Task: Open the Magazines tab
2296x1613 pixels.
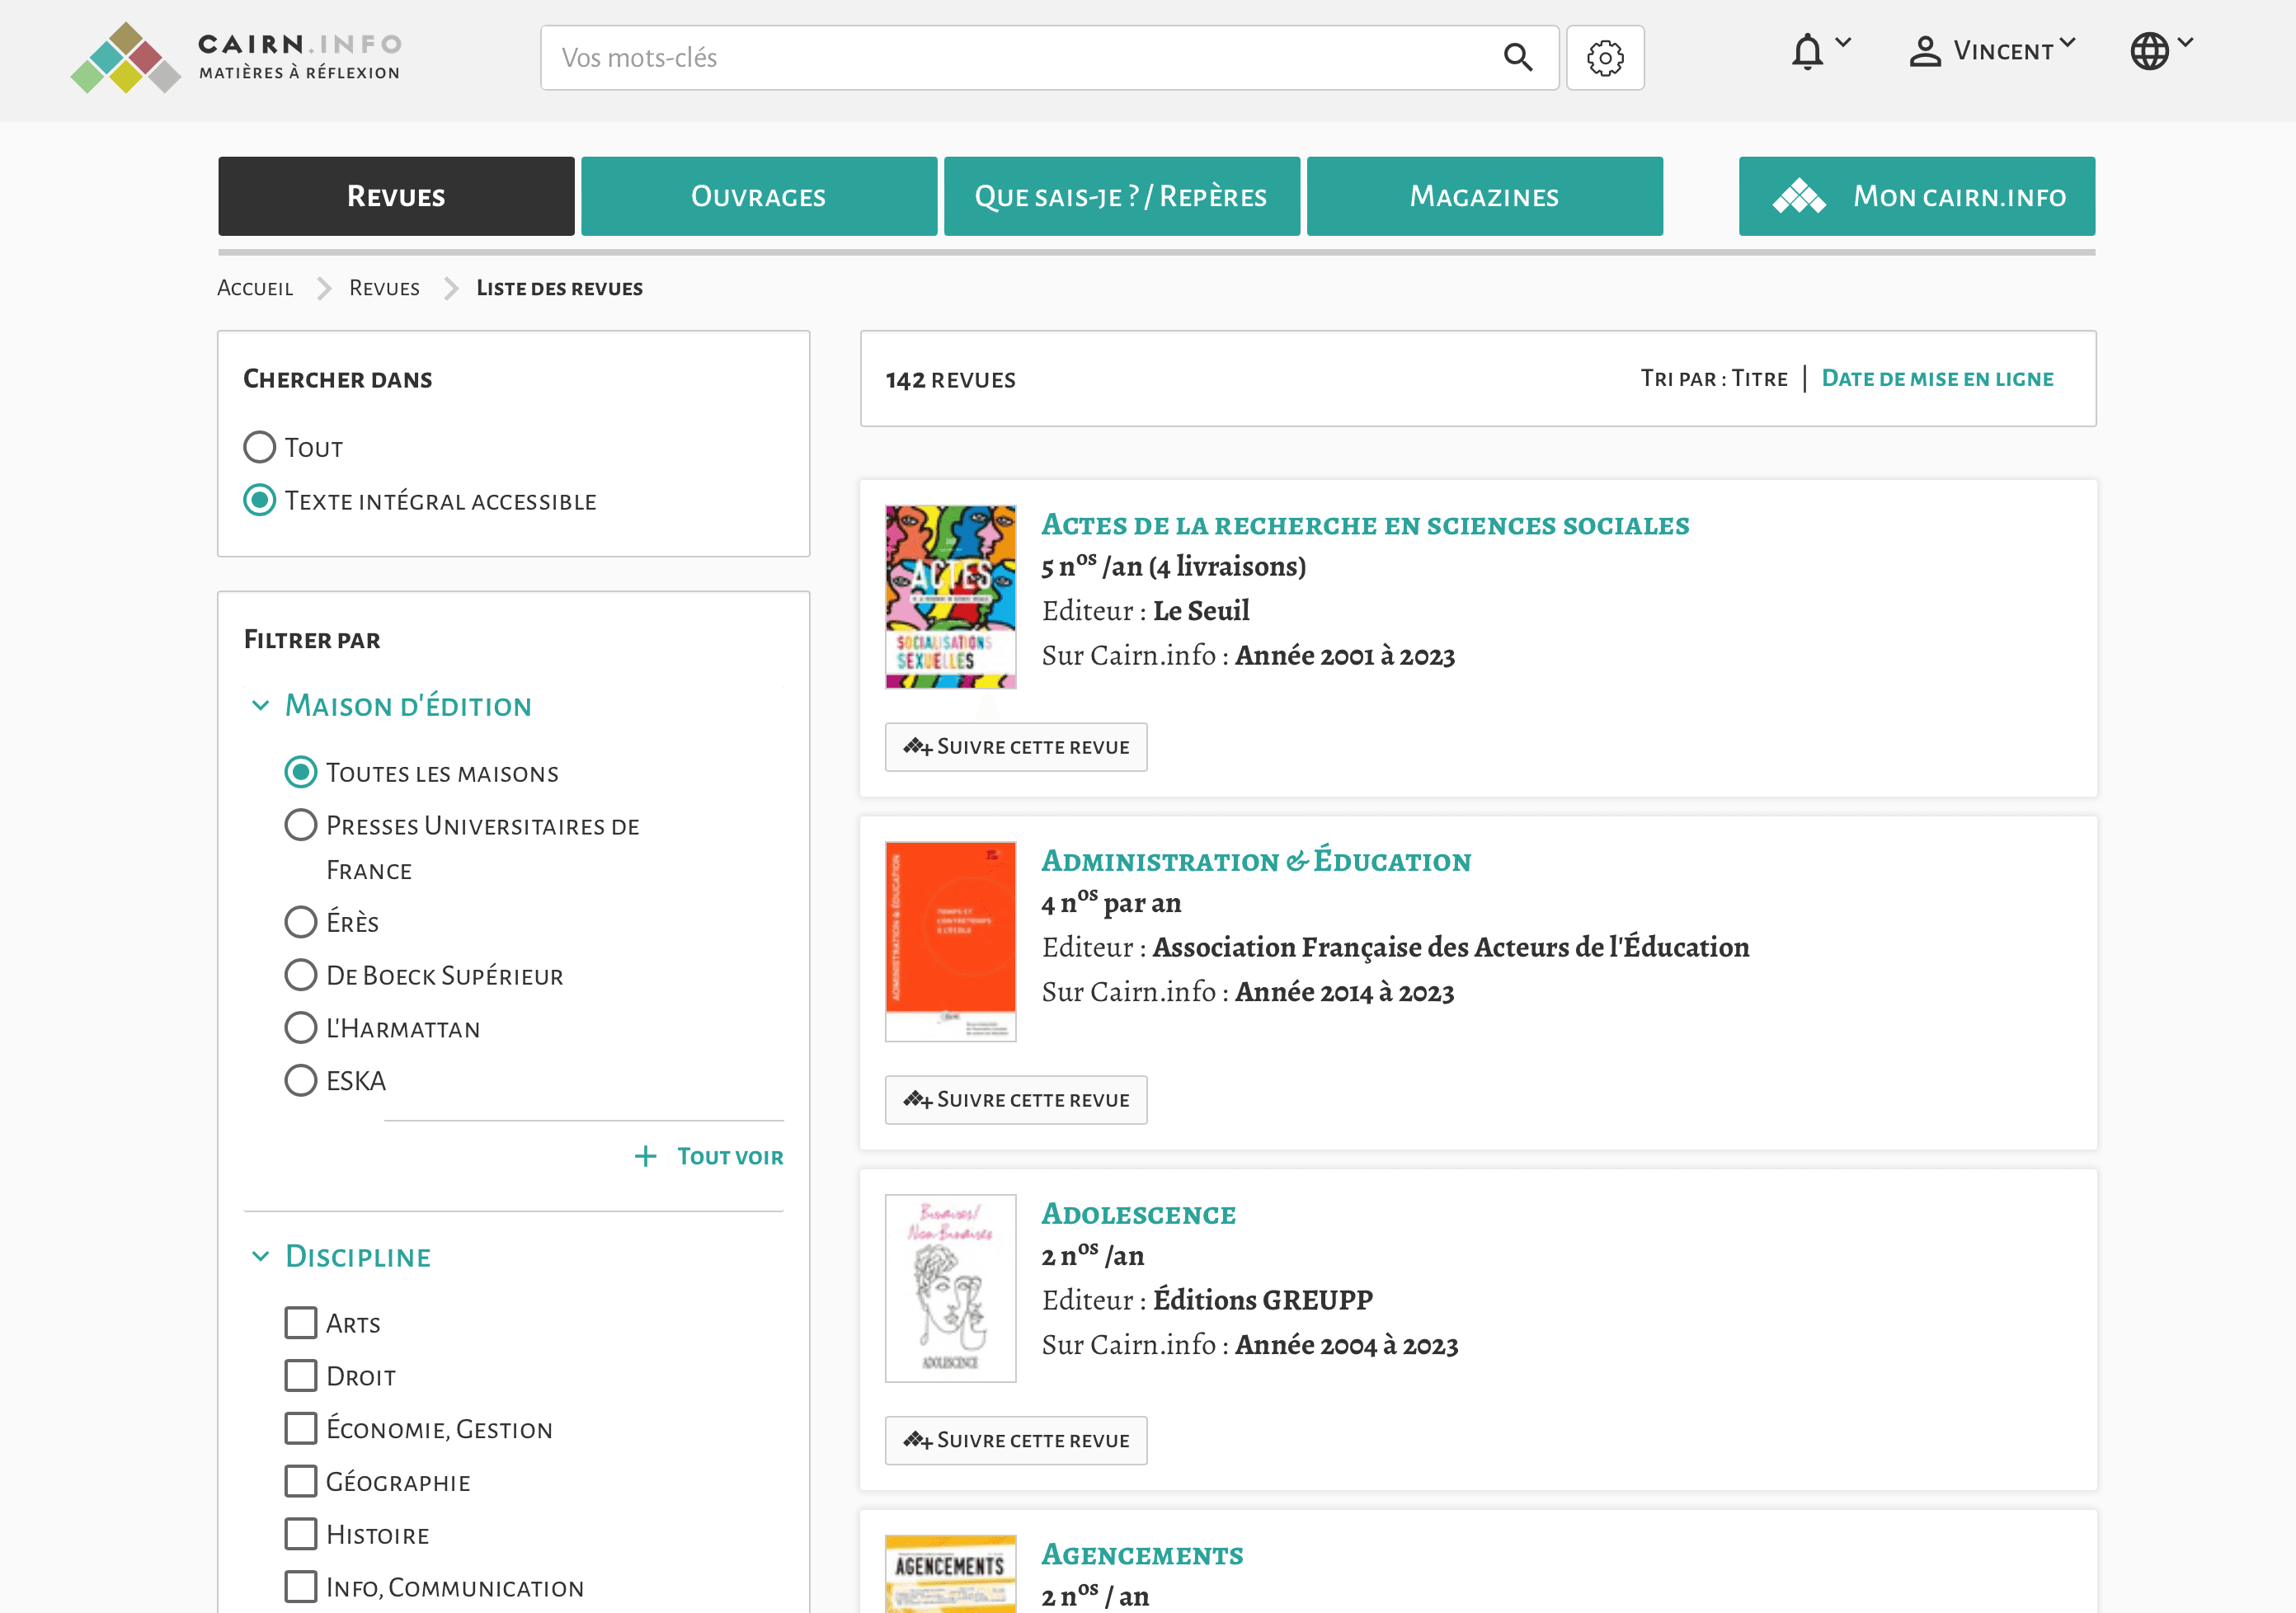Action: coord(1484,197)
